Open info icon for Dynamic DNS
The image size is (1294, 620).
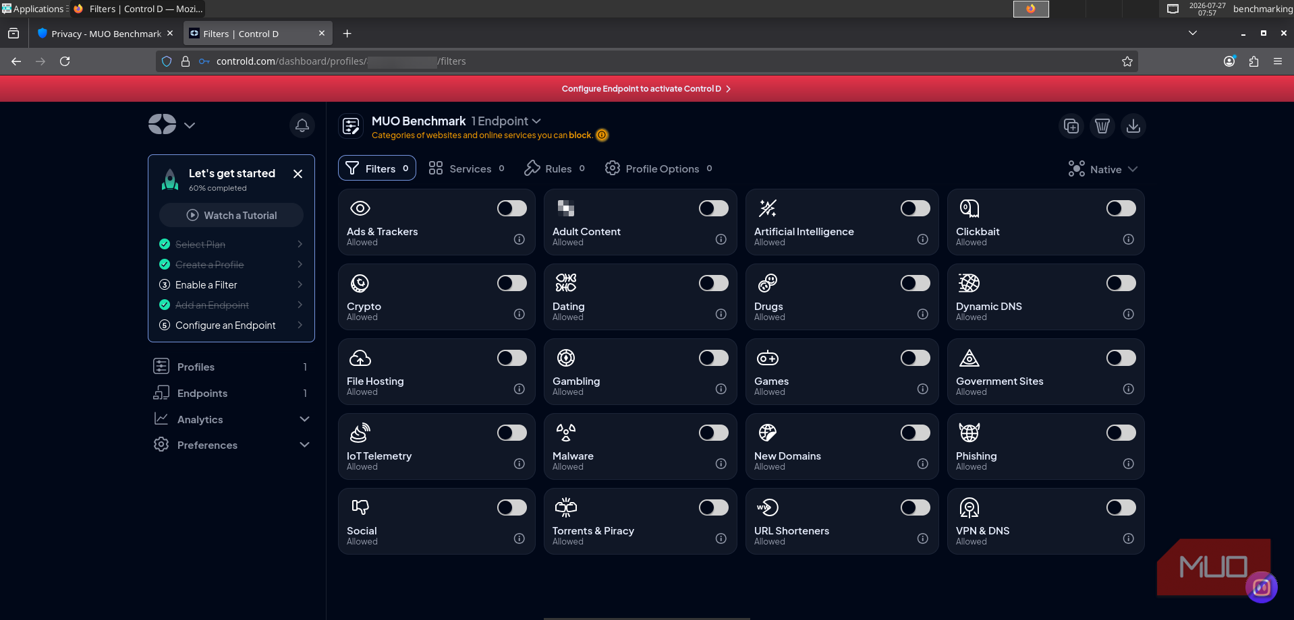tap(1129, 314)
